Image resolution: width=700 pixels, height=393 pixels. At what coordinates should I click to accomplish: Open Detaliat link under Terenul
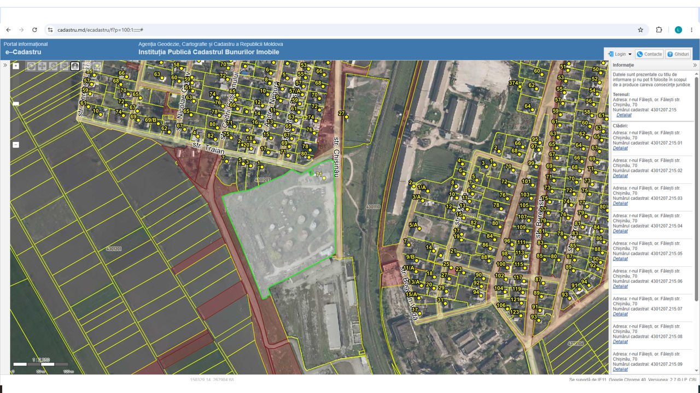point(623,115)
